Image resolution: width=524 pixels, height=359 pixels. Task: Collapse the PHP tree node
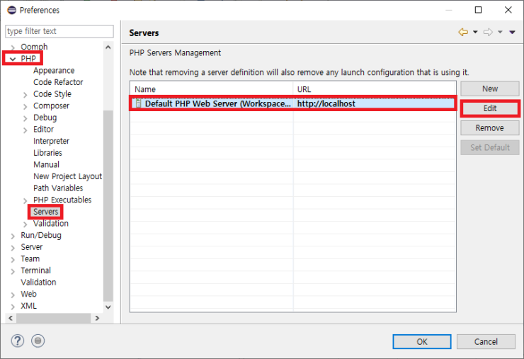pyautogui.click(x=13, y=59)
